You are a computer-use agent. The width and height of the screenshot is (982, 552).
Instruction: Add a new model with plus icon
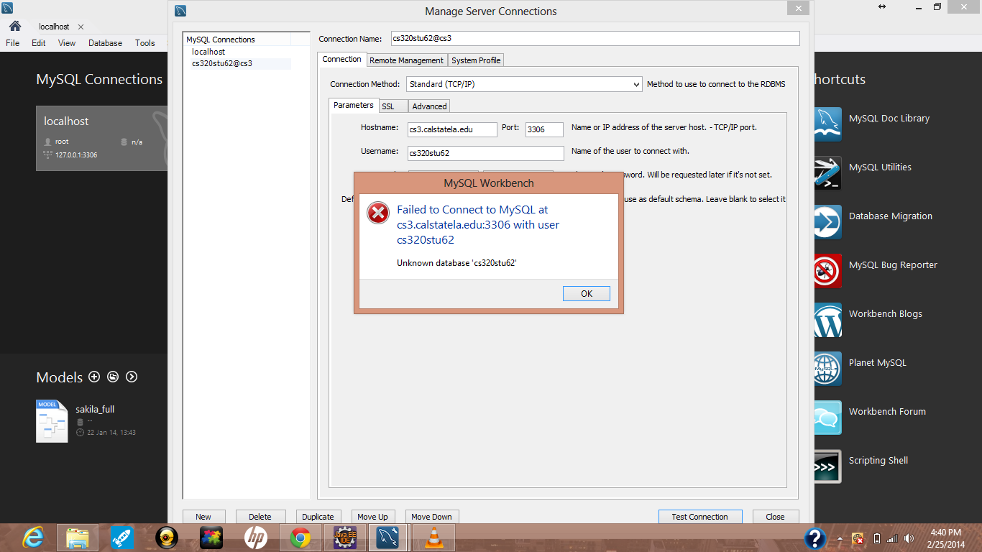[x=94, y=377]
